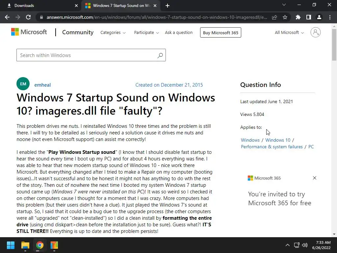
Task: Bookmark this page with the star icon
Action: pos(285,17)
